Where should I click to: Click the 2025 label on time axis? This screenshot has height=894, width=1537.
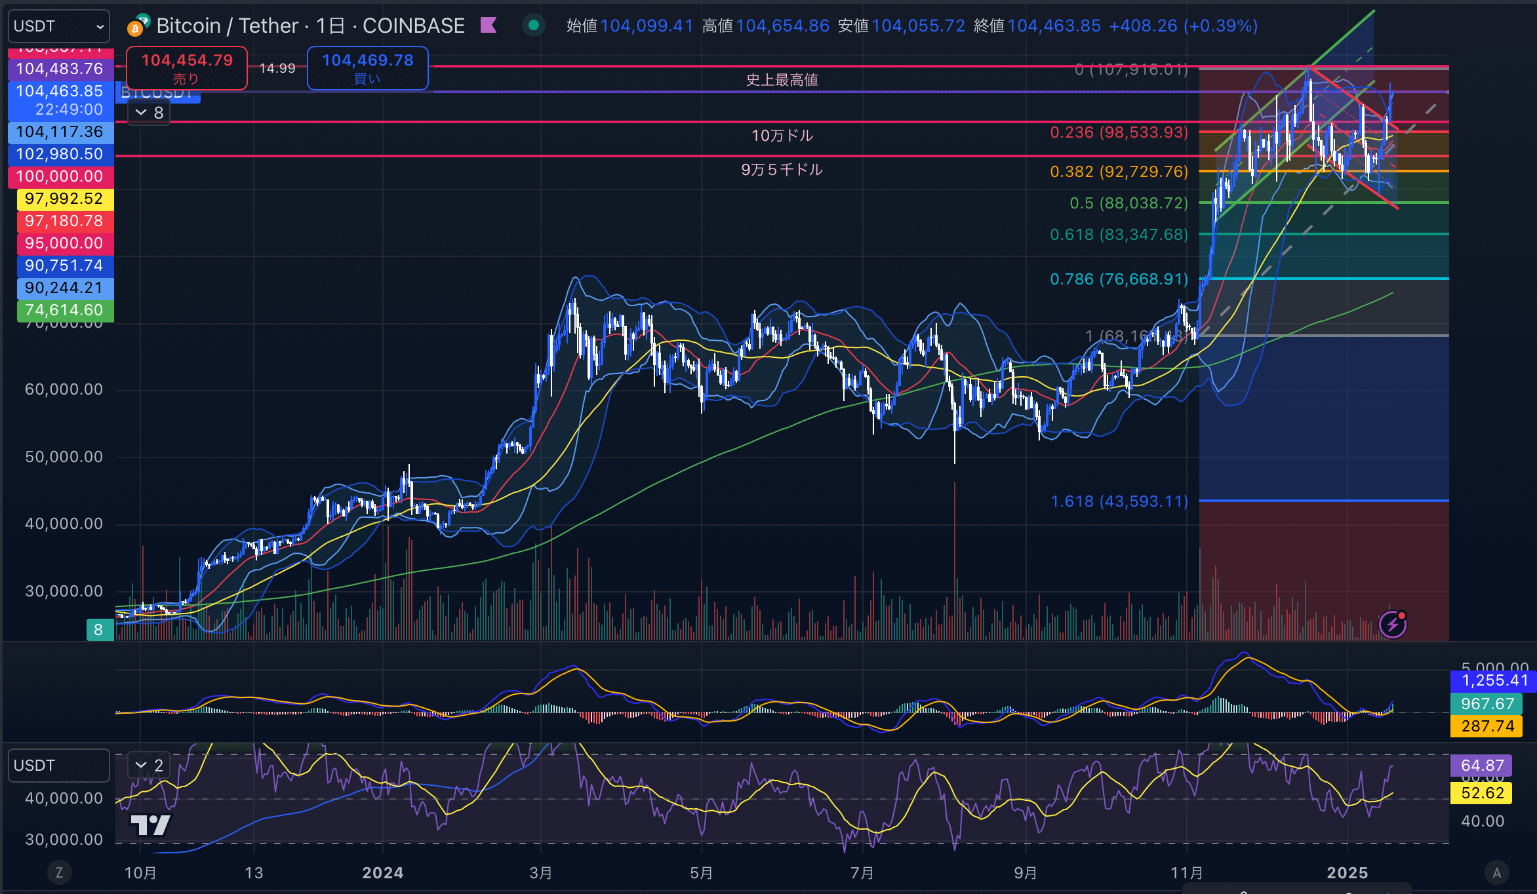pos(1347,873)
